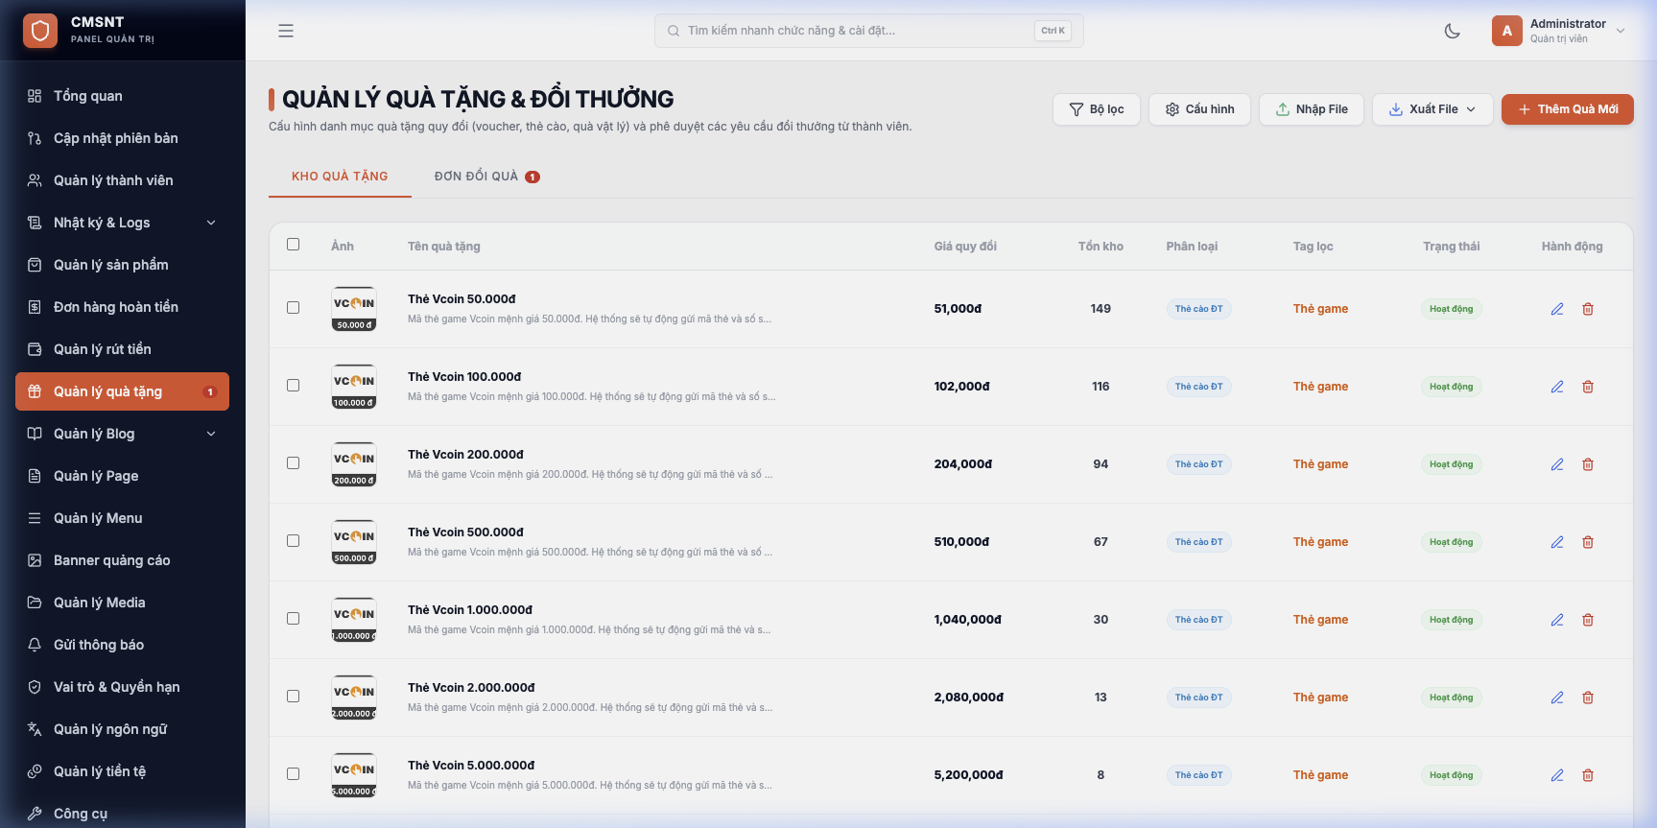
Task: Check the Thẻ Vcoin 1.000.000đ row checkbox
Action: 294,619
